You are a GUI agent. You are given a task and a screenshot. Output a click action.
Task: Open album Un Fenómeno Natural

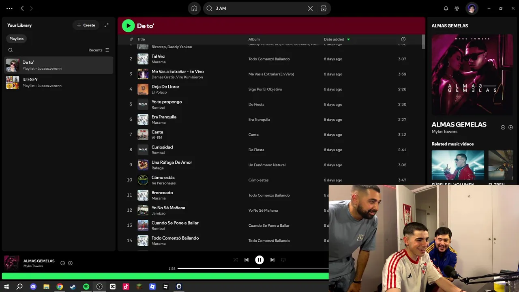(x=267, y=165)
